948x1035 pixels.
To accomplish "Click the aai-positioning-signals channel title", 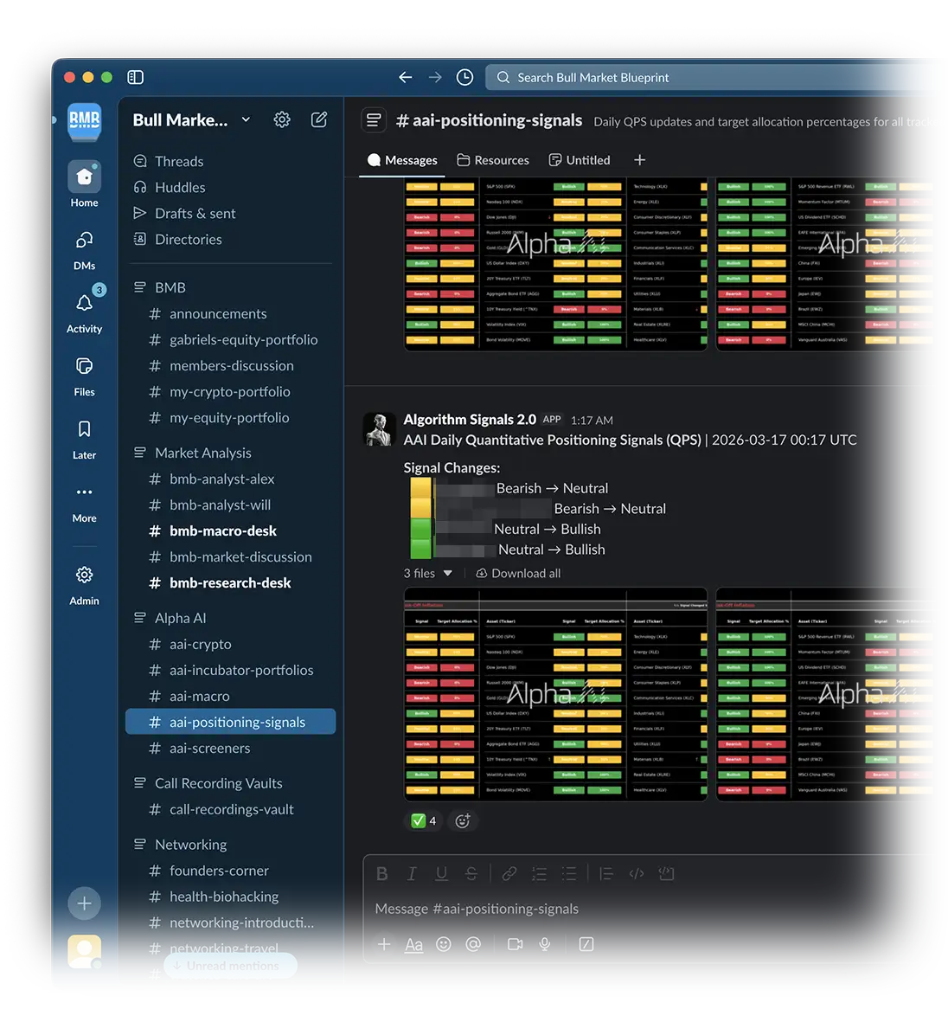I will 489,120.
